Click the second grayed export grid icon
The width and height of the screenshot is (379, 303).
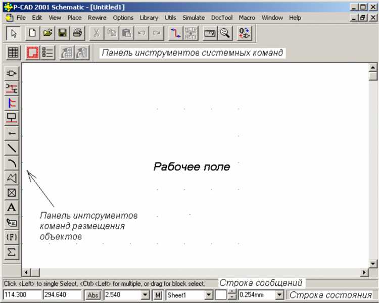click(82, 53)
